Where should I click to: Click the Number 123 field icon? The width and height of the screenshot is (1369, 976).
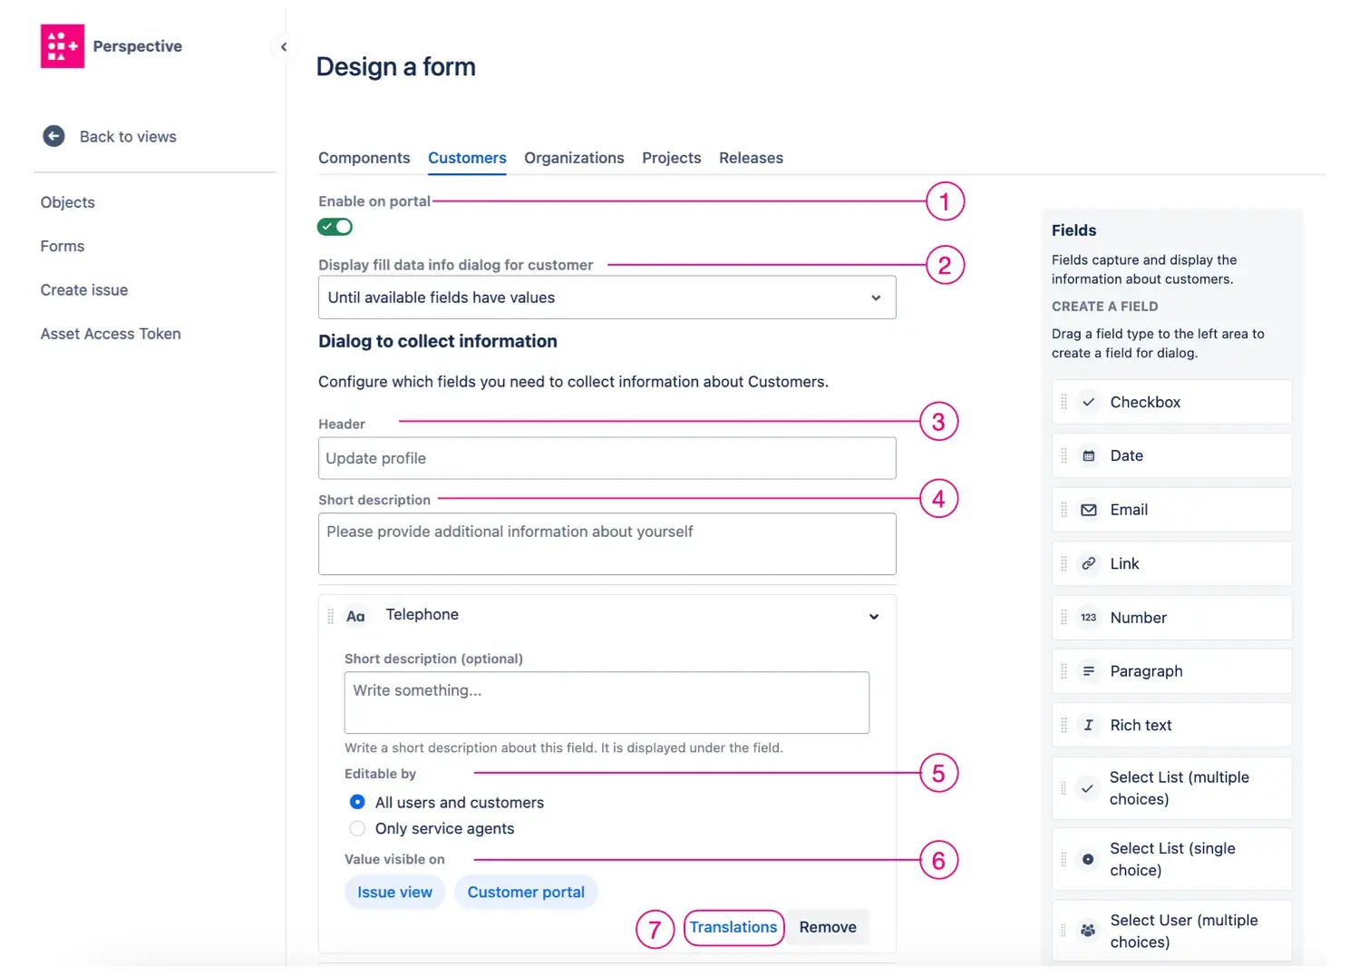pyautogui.click(x=1088, y=618)
